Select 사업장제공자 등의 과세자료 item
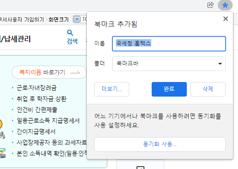 52,143
